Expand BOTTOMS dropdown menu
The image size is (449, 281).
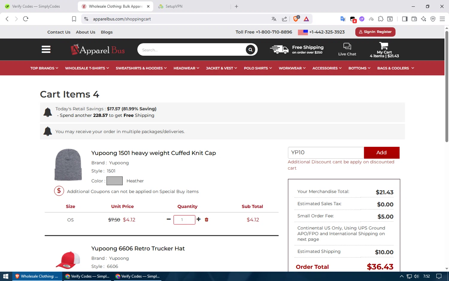[359, 68]
